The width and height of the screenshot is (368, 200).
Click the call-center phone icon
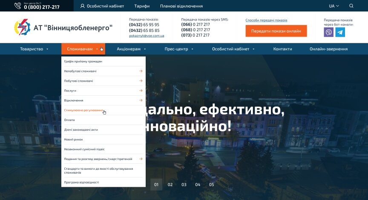tap(17, 6)
